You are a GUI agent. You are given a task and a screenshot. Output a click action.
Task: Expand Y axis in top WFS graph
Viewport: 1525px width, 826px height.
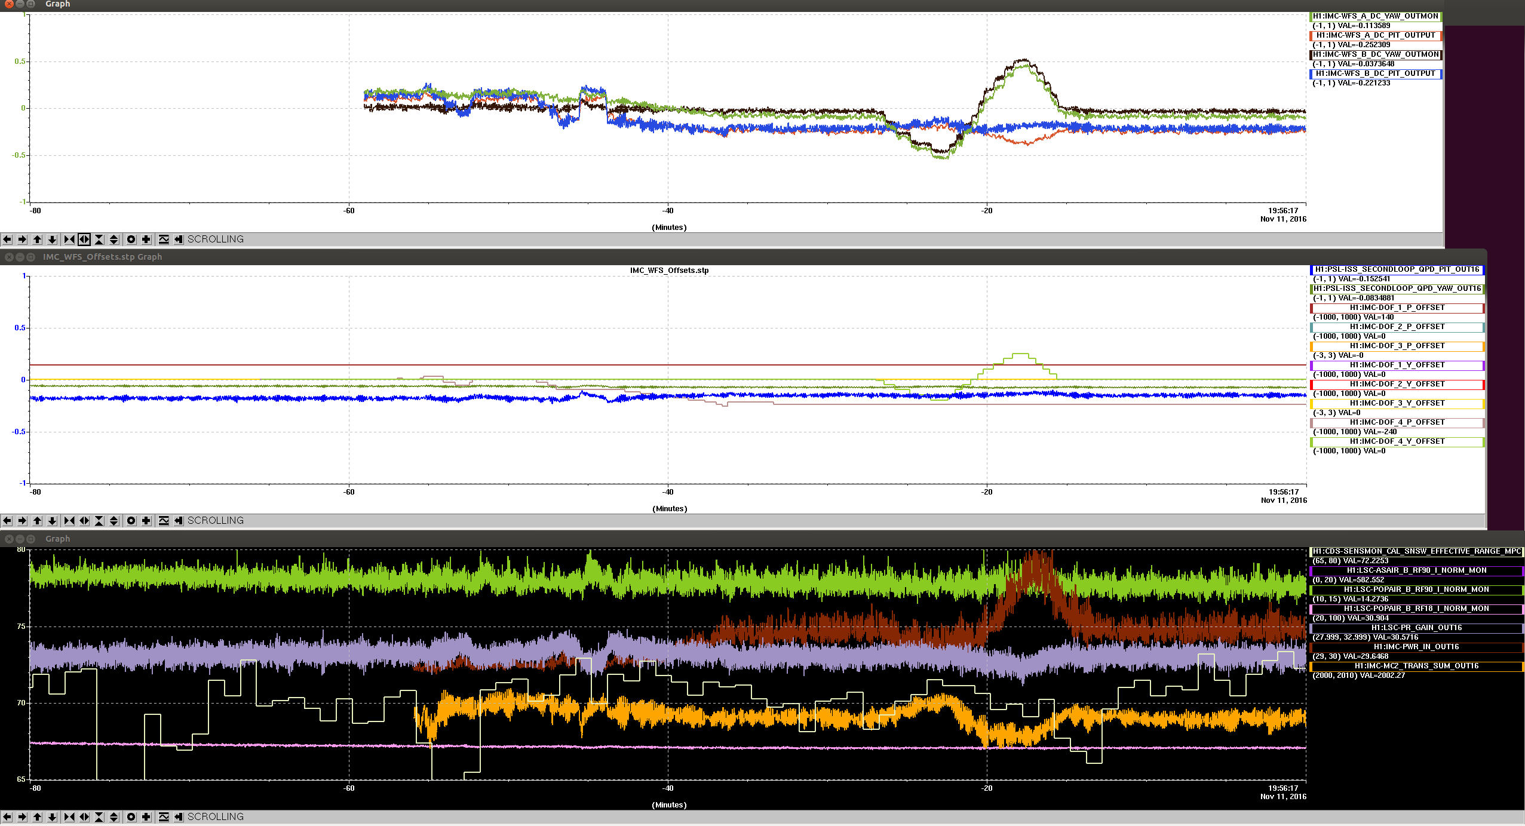pyautogui.click(x=114, y=239)
